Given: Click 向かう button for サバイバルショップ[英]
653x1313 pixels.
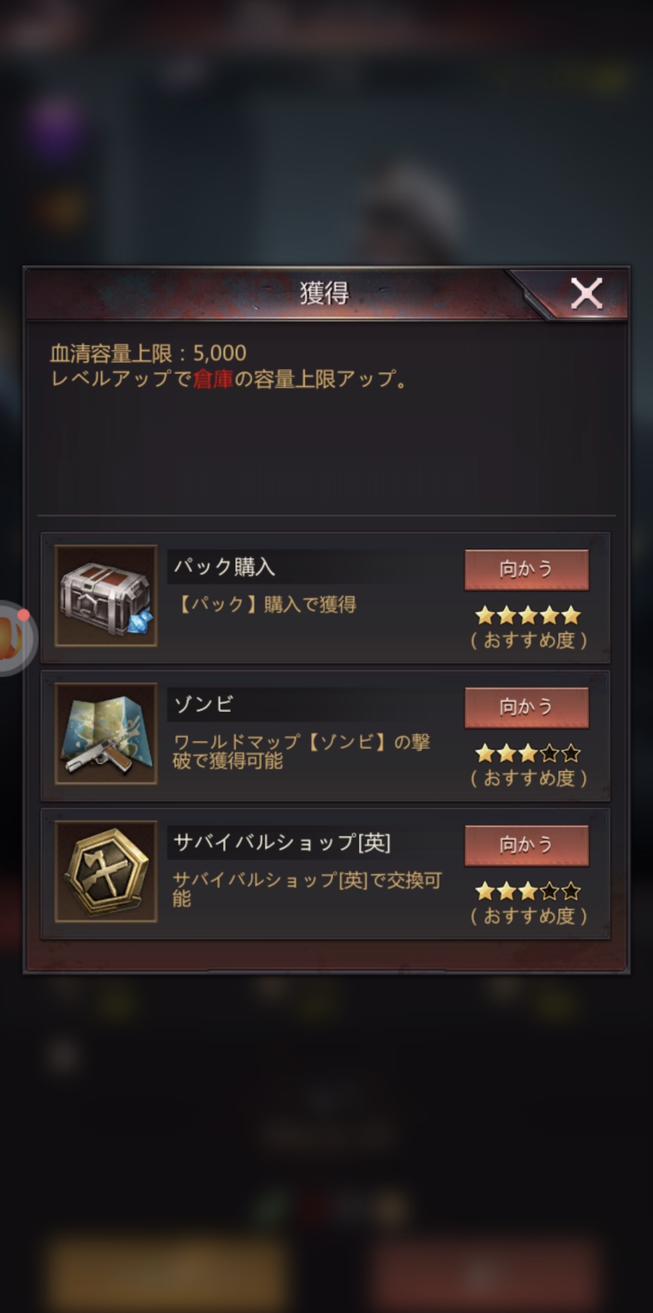Looking at the screenshot, I should coord(526,845).
